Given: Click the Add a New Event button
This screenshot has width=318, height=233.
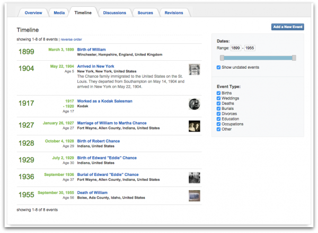Looking at the screenshot, I should coord(288,27).
